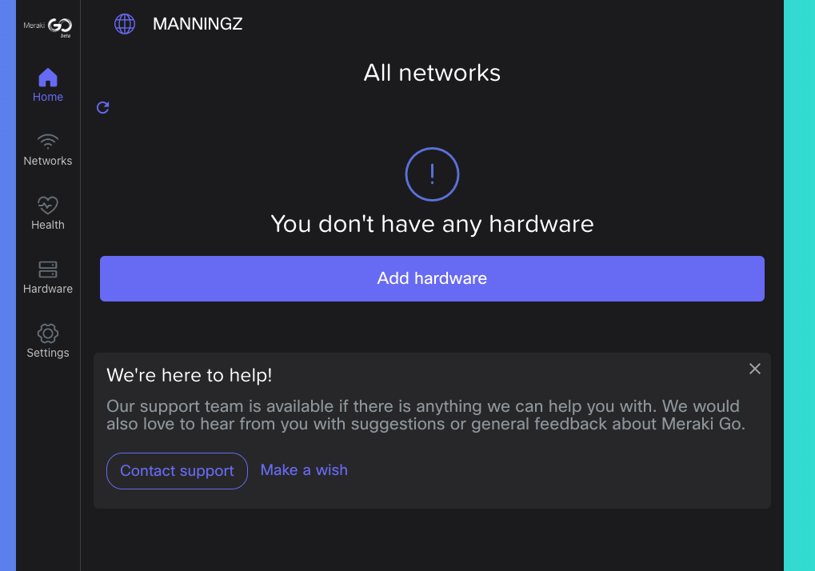The image size is (815, 571).
Task: Click the Contact support button
Action: [x=177, y=471]
